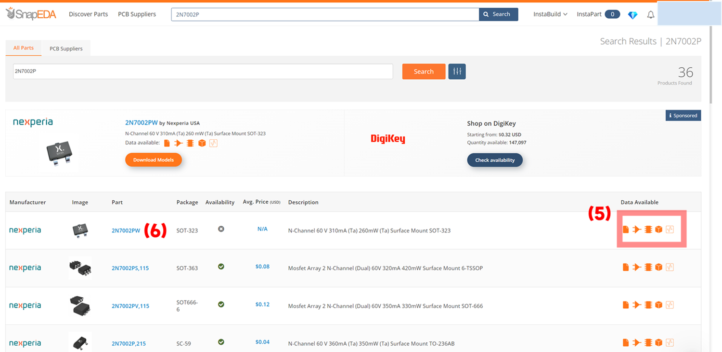Screen dimensions: 722x352
Task: Click the 3D model cube icon in the 2N7002PW table row
Action: (x=659, y=230)
